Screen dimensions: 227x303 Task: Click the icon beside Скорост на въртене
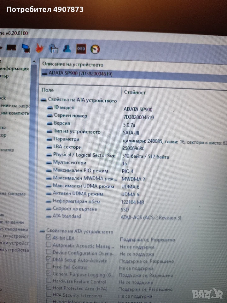tap(48, 209)
